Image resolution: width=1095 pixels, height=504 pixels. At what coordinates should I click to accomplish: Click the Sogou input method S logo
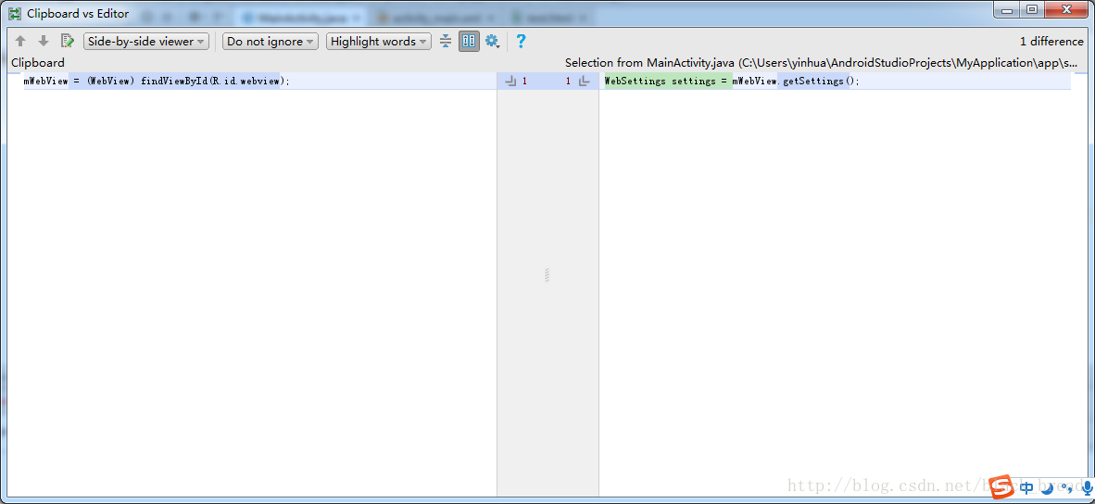pos(1002,486)
